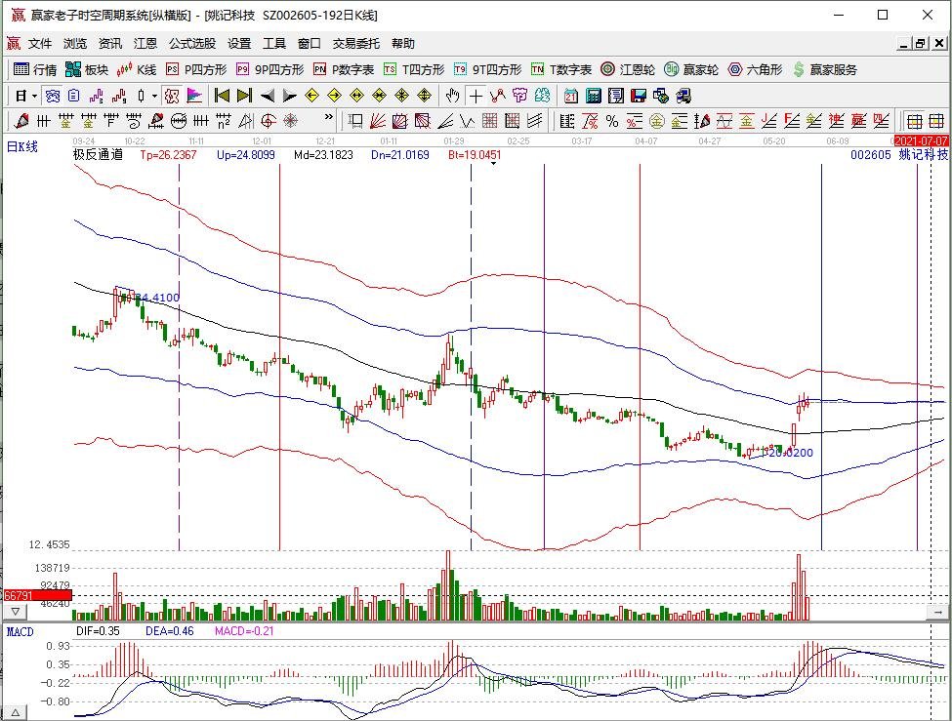This screenshot has height=721, width=952.
Task: Open the 资讯 menu
Action: [x=110, y=44]
